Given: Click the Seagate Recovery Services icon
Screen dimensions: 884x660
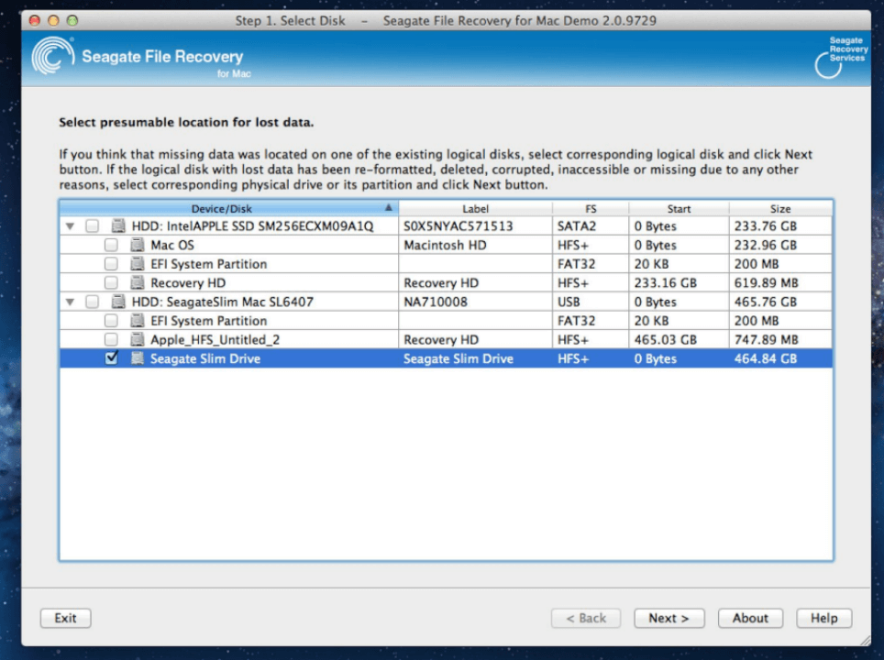Looking at the screenshot, I should (x=828, y=64).
